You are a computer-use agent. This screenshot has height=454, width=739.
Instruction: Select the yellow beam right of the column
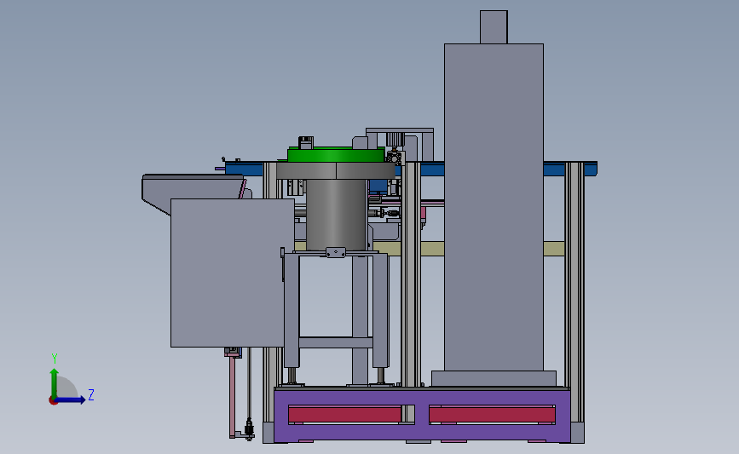tap(554, 249)
